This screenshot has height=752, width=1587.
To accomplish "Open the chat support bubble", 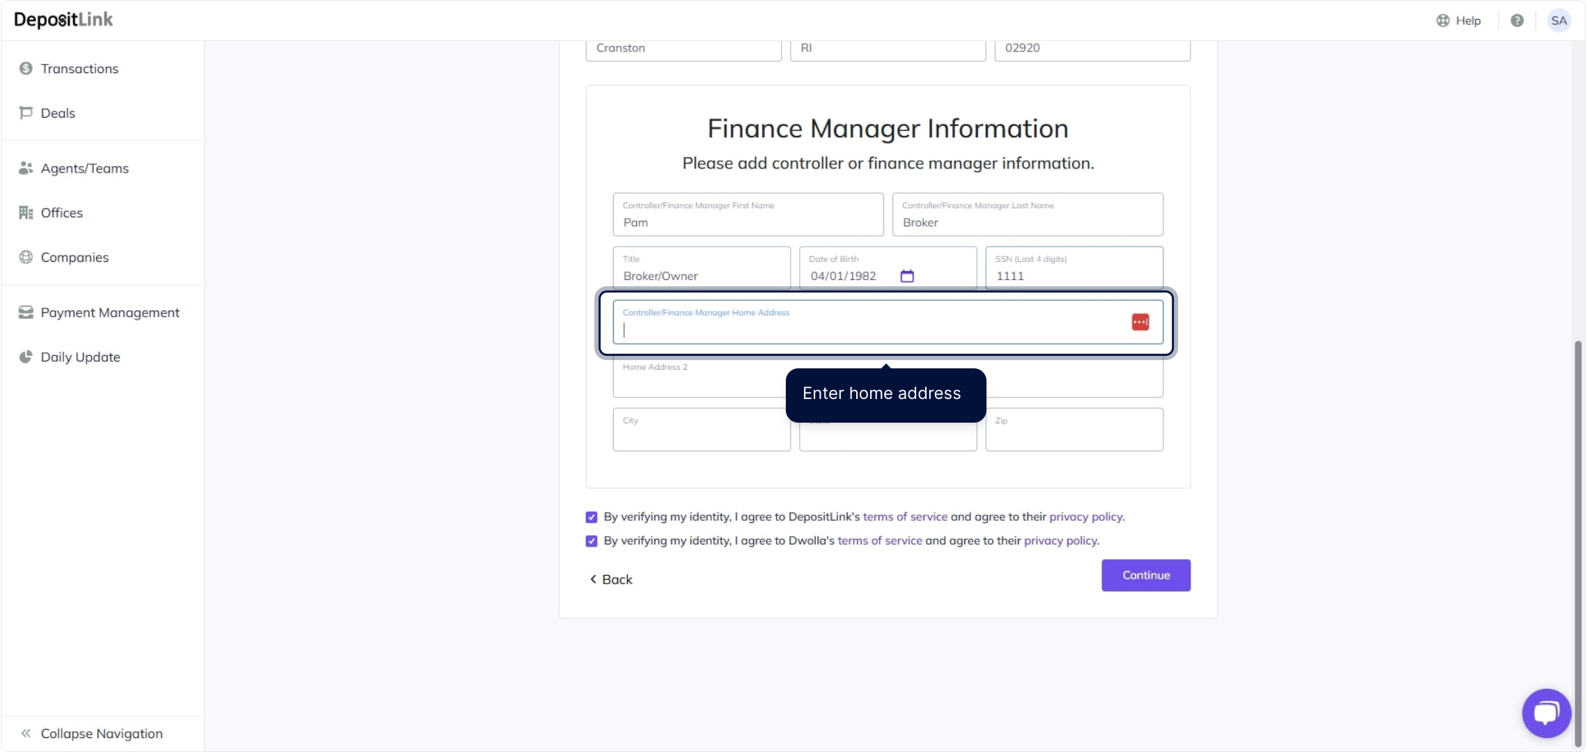I will [1546, 713].
